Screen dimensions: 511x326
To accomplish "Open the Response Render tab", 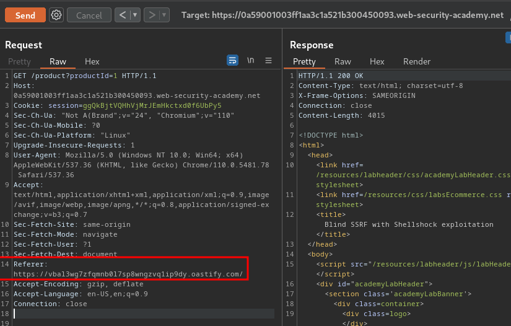I will point(416,61).
